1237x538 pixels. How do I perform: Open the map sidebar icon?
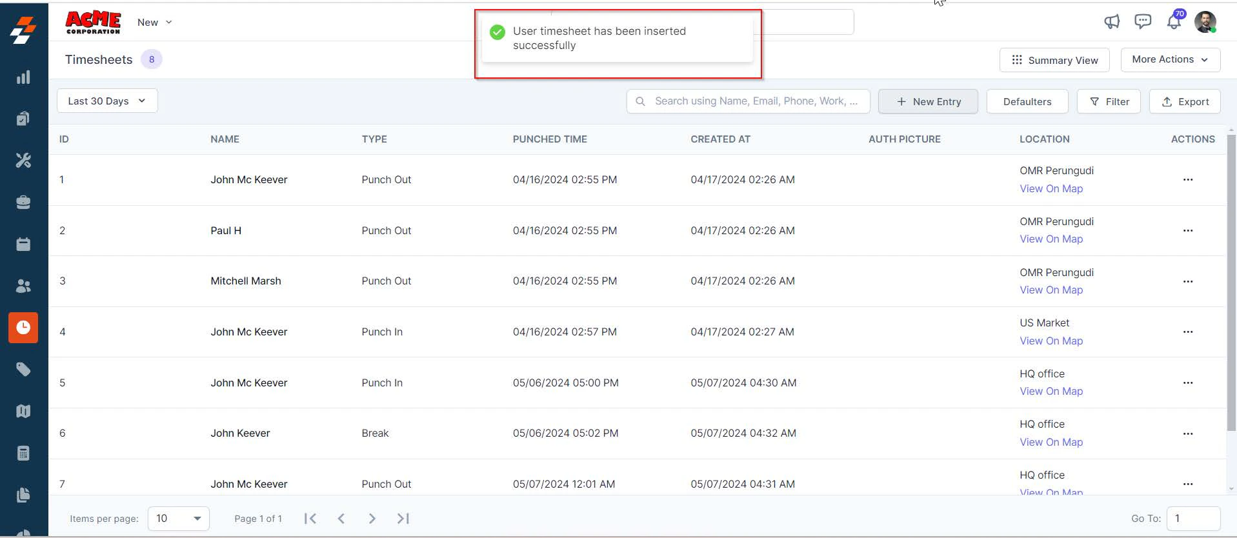click(x=23, y=411)
